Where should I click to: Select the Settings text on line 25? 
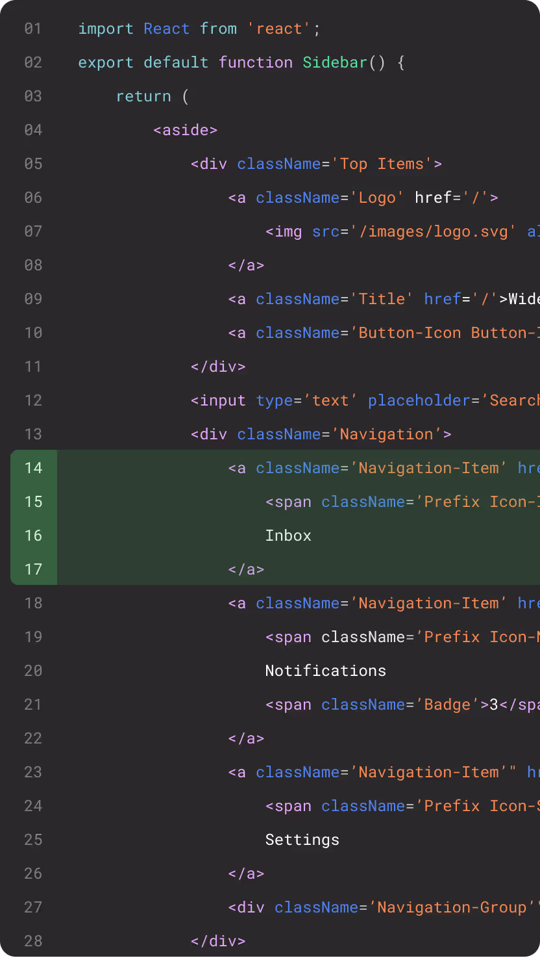pos(302,839)
